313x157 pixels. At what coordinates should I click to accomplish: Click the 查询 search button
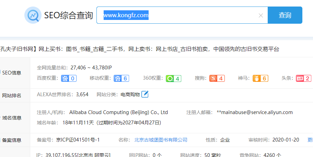coord(285,15)
